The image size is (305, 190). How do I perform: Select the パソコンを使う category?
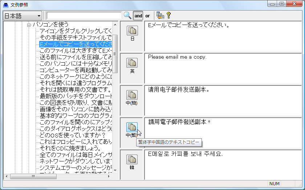pyautogui.click(x=50, y=25)
